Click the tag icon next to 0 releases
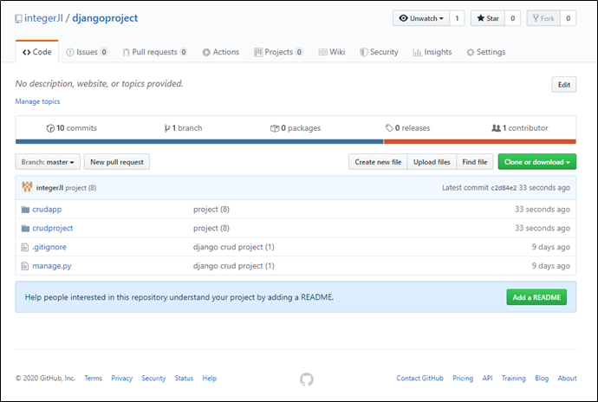The height and width of the screenshot is (402, 598). [389, 128]
